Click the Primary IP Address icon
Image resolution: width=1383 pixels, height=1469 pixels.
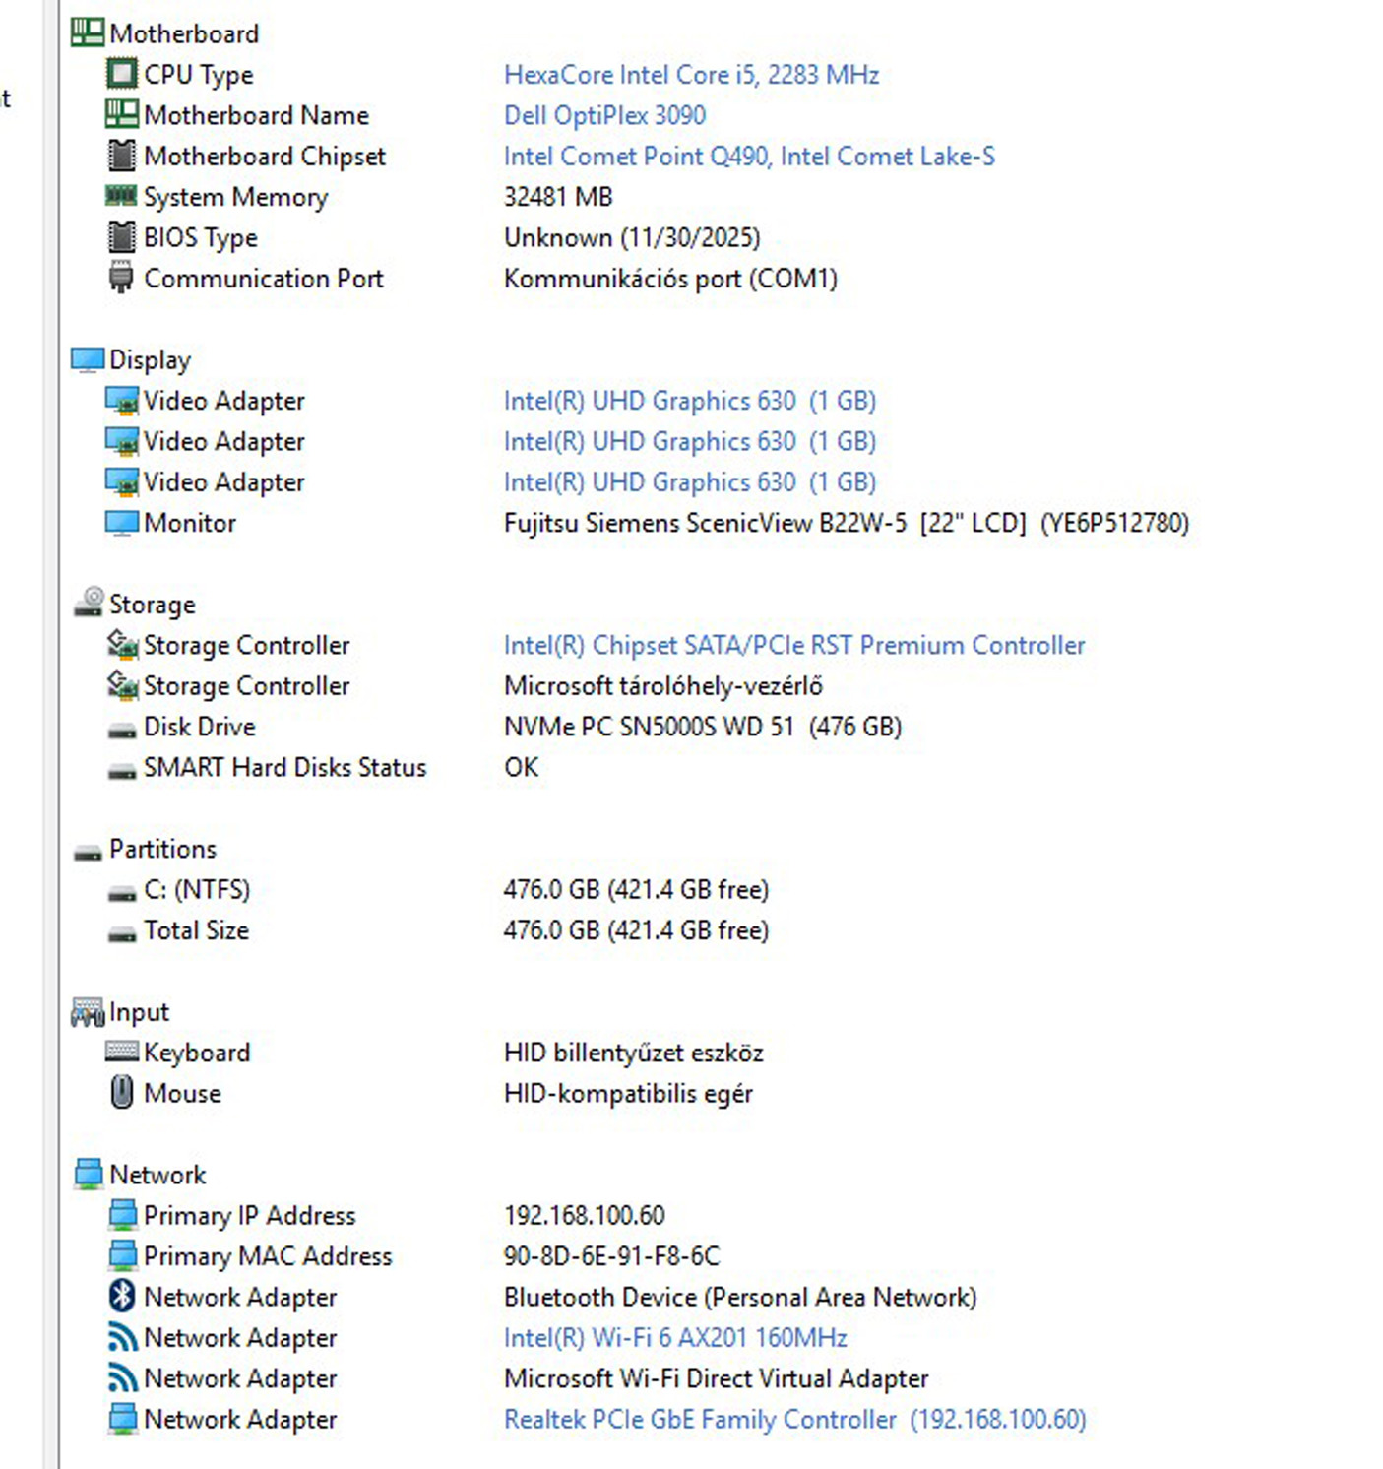coord(123,1215)
